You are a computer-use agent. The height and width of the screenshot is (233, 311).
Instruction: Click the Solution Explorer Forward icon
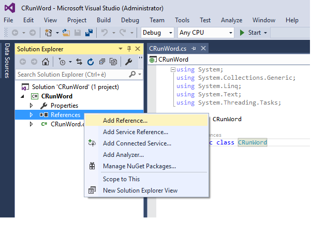[x=34, y=62]
